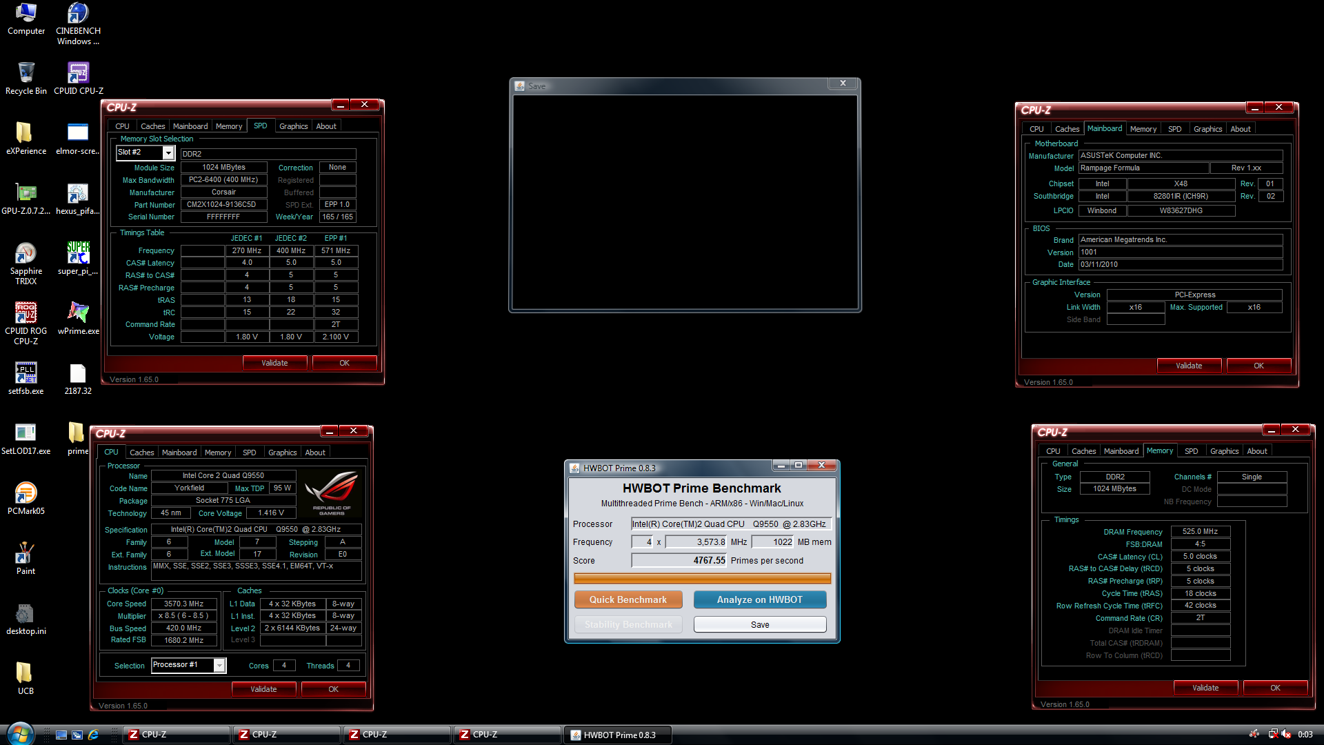Open the prime folder icon
This screenshot has height=745, width=1324.
78,438
